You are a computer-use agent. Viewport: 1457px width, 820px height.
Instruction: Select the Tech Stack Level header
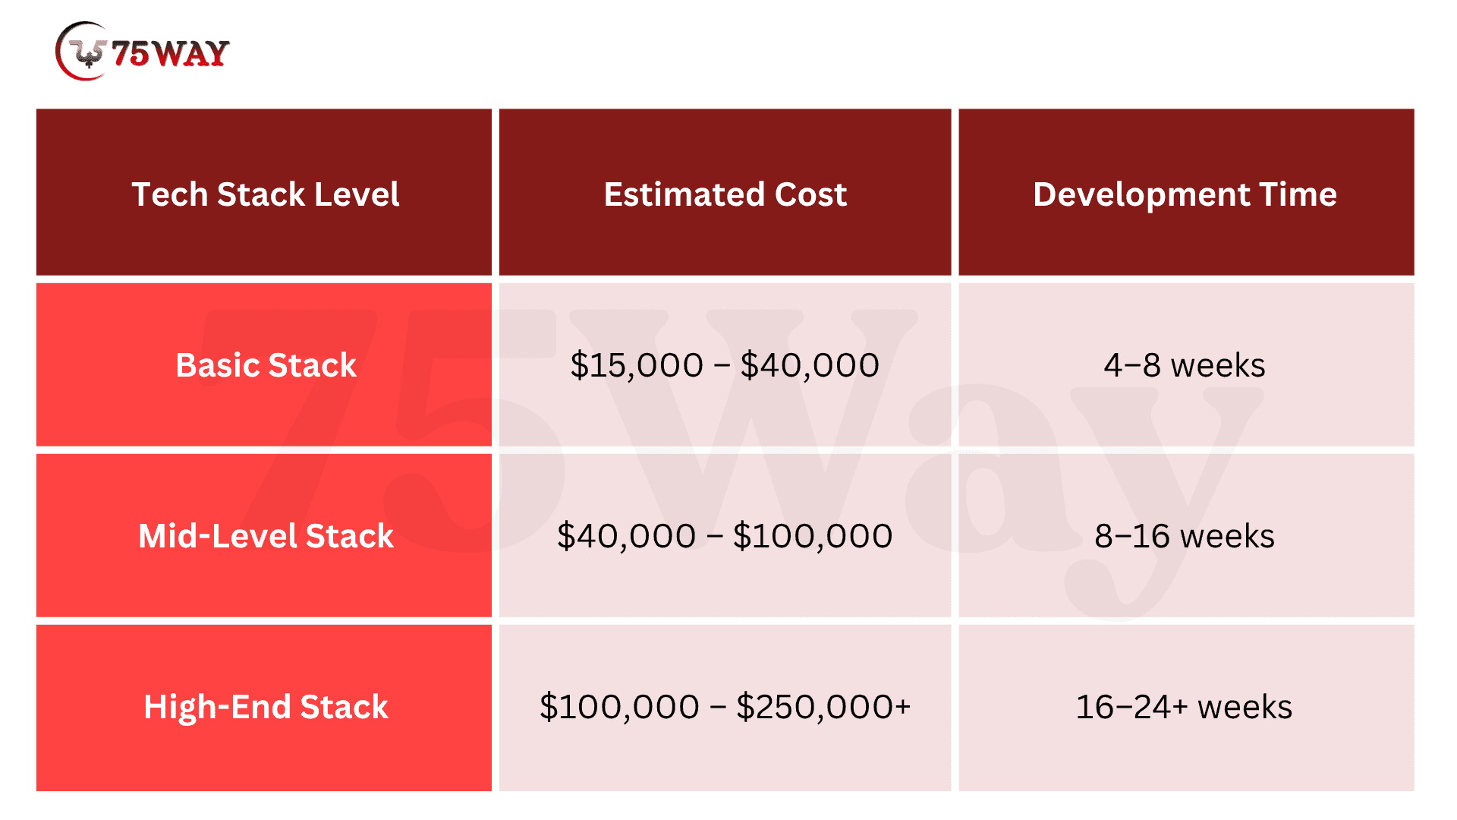(x=265, y=194)
